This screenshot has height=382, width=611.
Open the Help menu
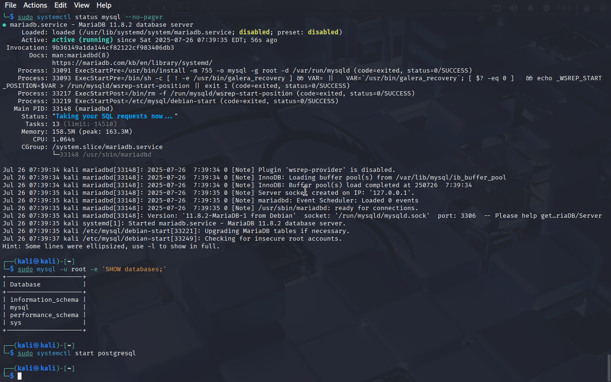click(104, 5)
